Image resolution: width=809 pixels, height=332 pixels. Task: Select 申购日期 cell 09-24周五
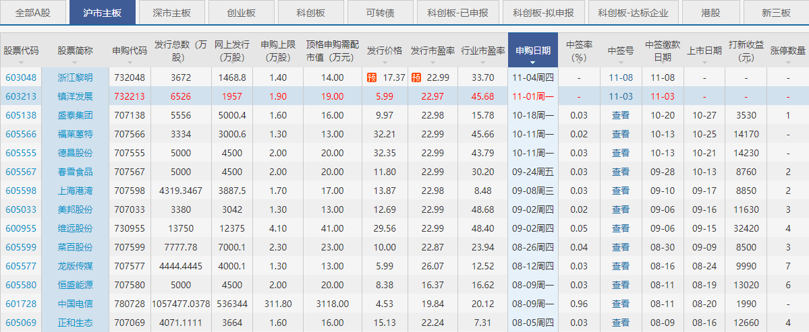(533, 172)
